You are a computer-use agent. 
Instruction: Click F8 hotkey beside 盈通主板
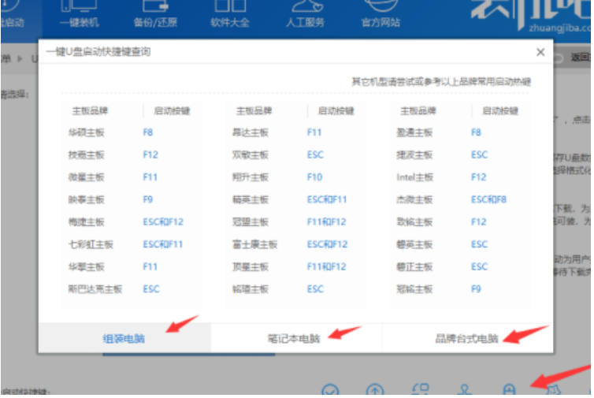click(x=476, y=132)
